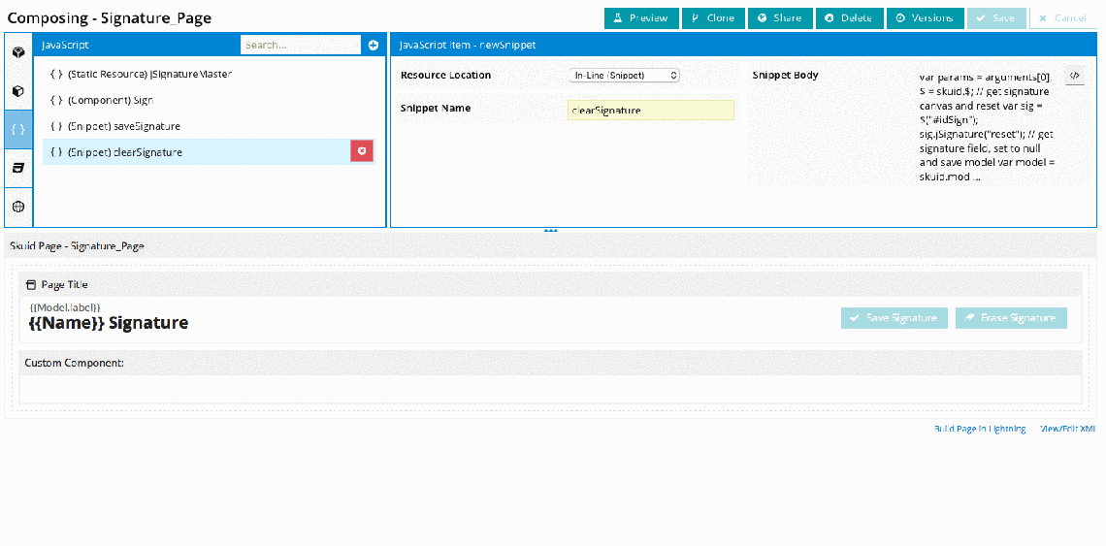The image size is (1106, 546).
Task: Open the CSS resources sidebar tab
Action: point(17,168)
